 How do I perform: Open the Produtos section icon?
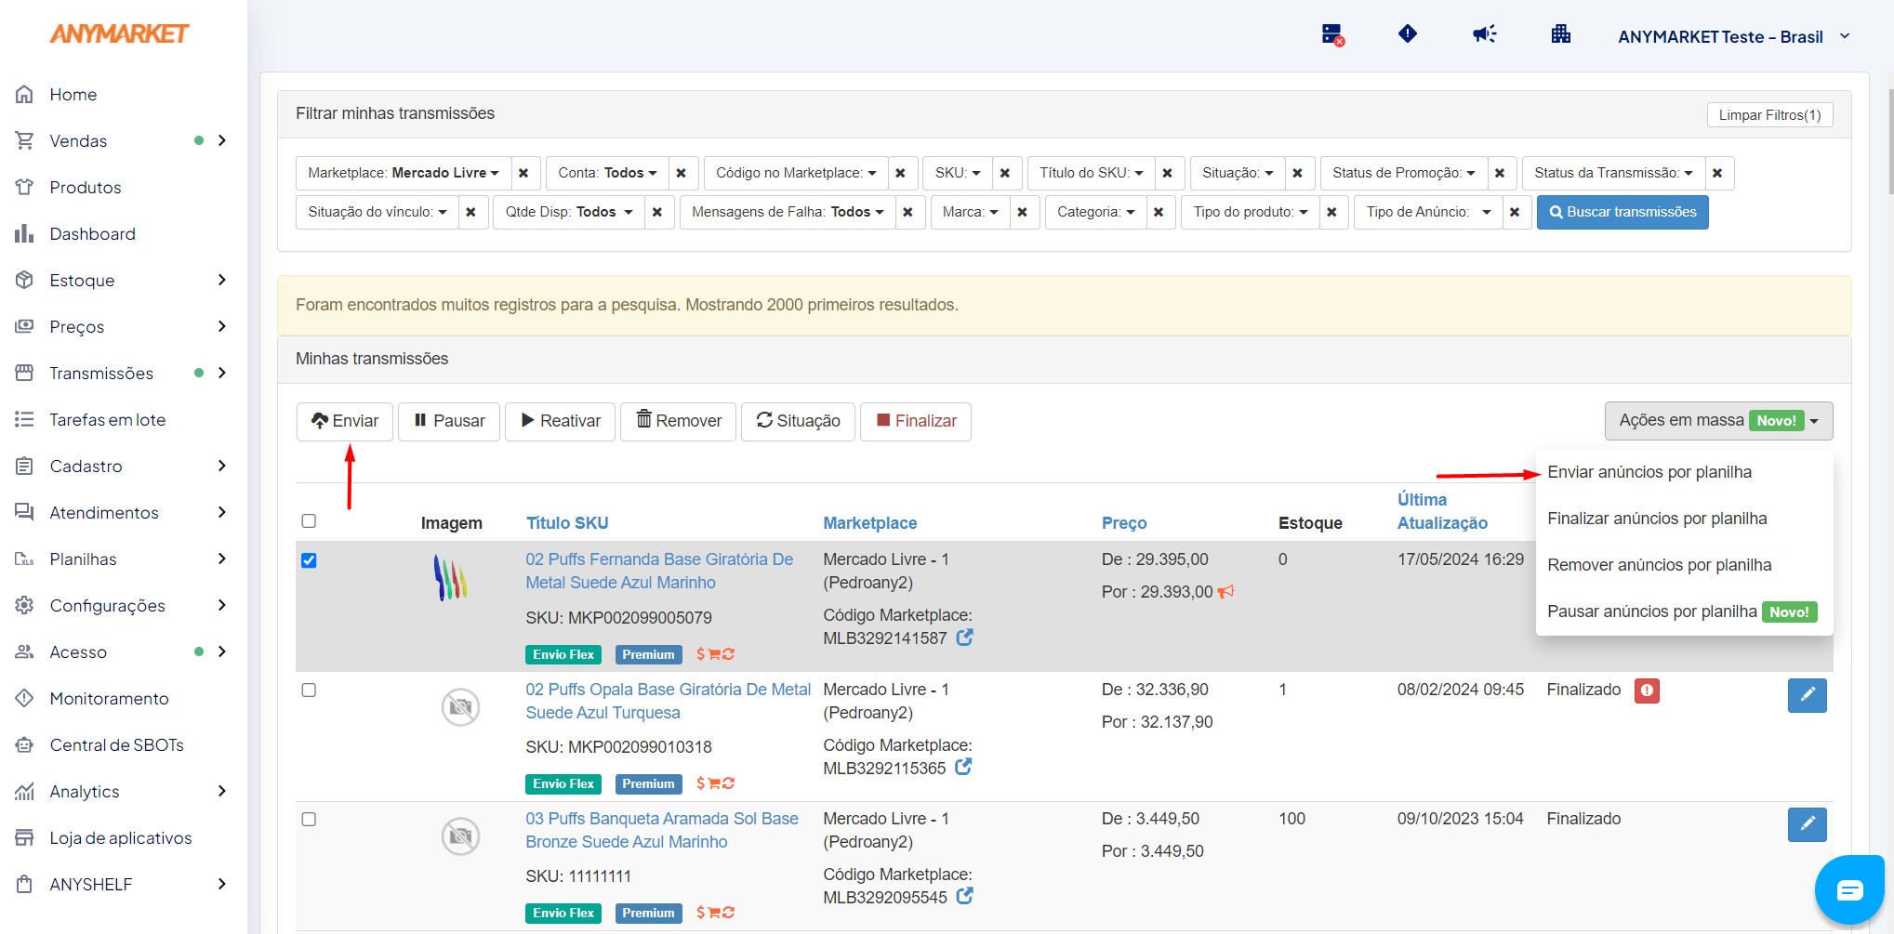click(24, 188)
